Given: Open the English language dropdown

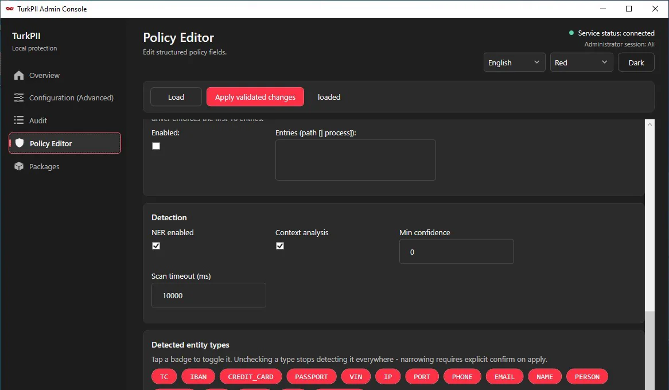Looking at the screenshot, I should [x=514, y=63].
